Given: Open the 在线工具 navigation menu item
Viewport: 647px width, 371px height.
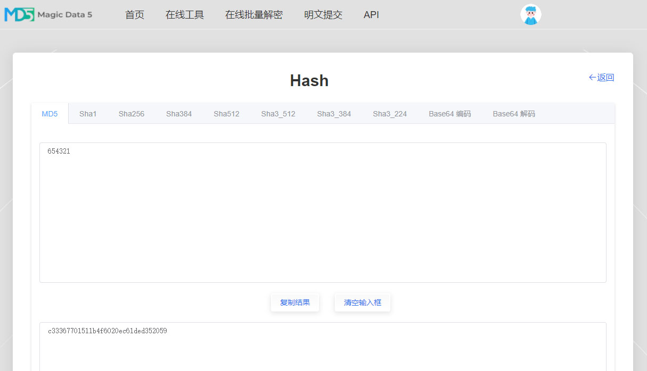Looking at the screenshot, I should click(185, 15).
